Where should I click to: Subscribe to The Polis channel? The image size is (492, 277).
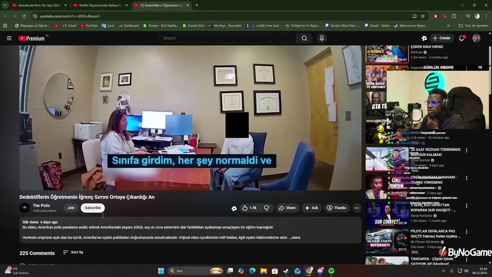(x=93, y=208)
